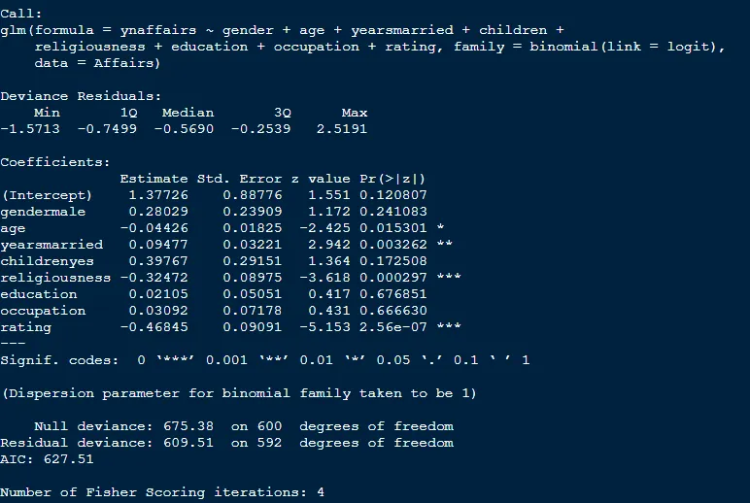Click the rating p-value 2.56e-07
The height and width of the screenshot is (503, 750).
tap(392, 327)
